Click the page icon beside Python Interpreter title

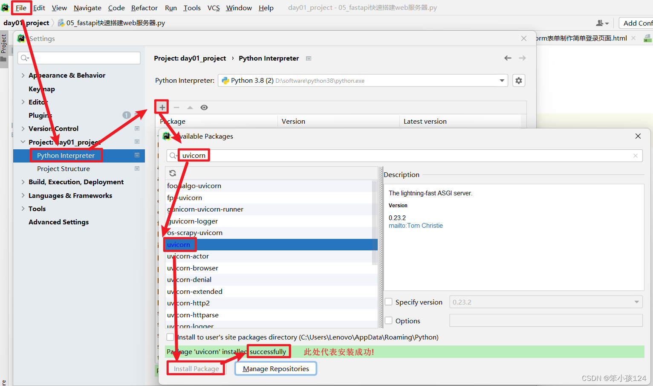[x=309, y=58]
